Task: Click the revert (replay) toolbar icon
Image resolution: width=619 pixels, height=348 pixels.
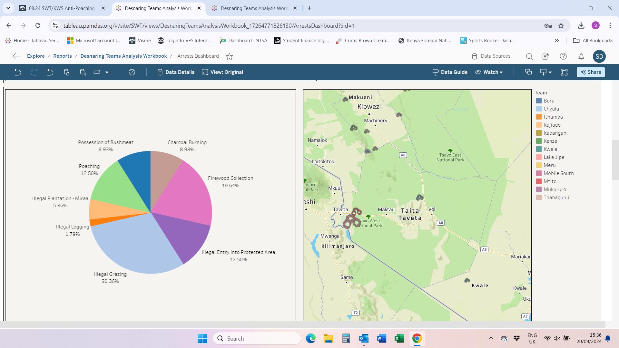Action: (50, 72)
